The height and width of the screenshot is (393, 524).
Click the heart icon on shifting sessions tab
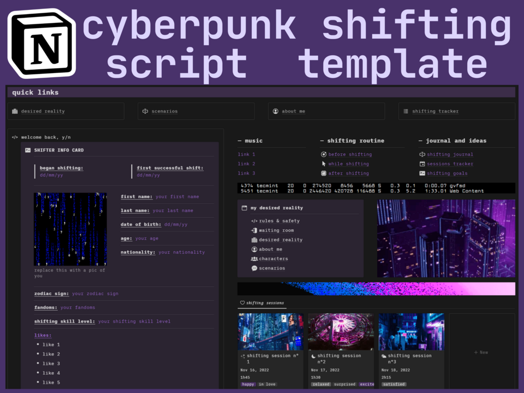click(242, 303)
